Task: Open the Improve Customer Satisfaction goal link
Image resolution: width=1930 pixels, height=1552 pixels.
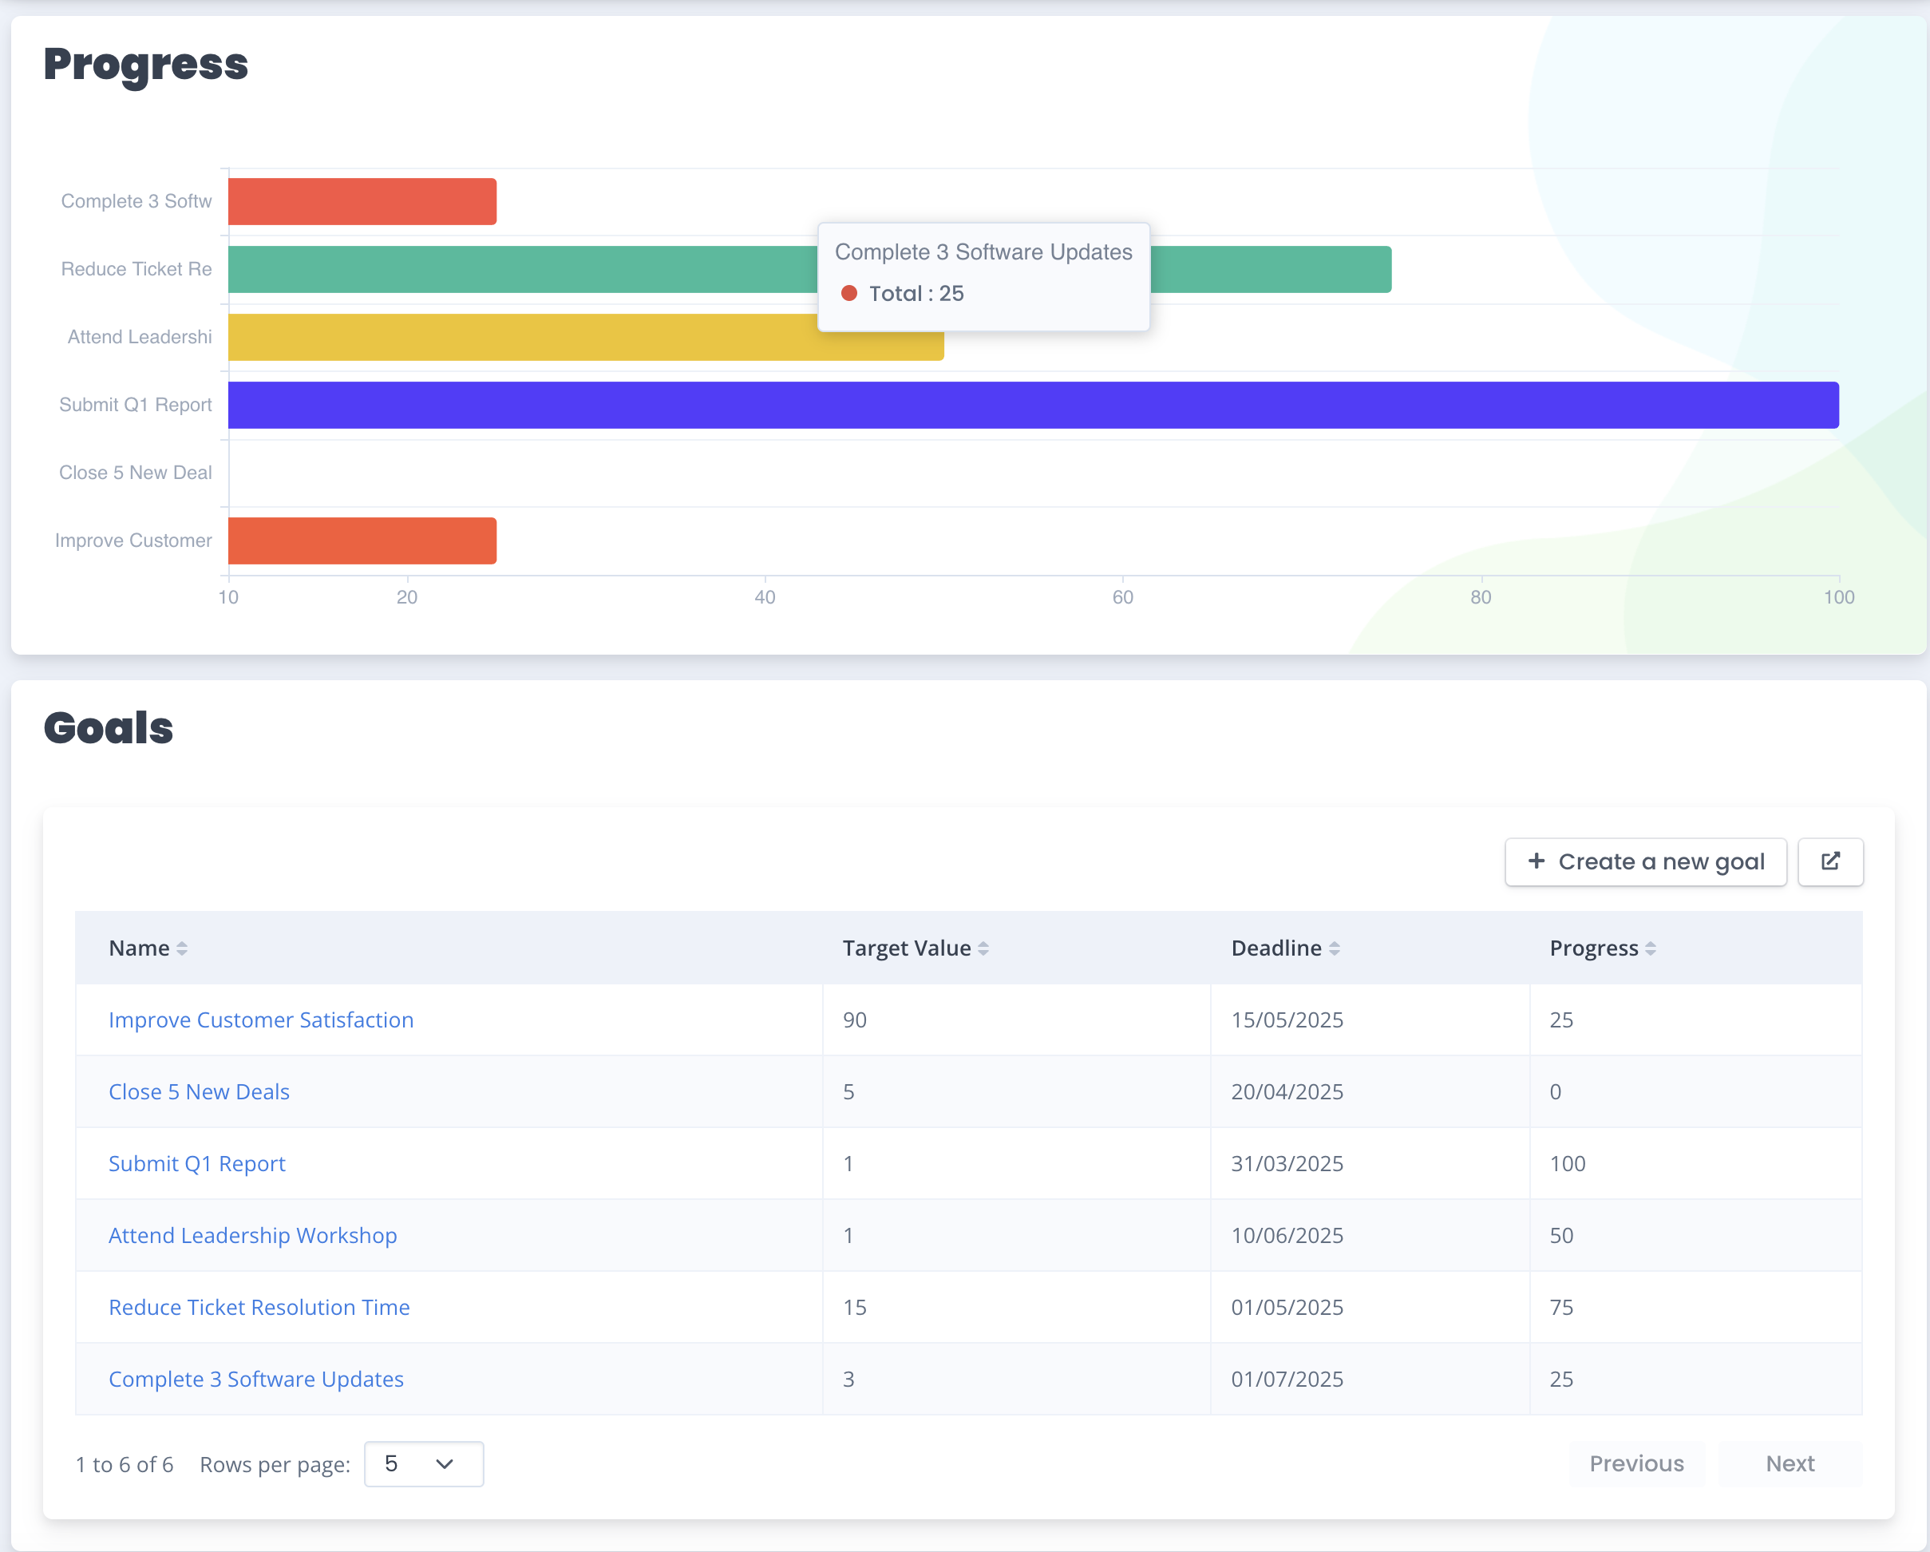Action: (260, 1020)
